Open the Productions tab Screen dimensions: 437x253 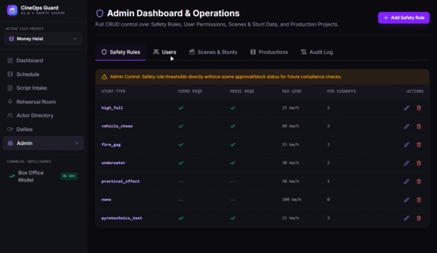269,52
